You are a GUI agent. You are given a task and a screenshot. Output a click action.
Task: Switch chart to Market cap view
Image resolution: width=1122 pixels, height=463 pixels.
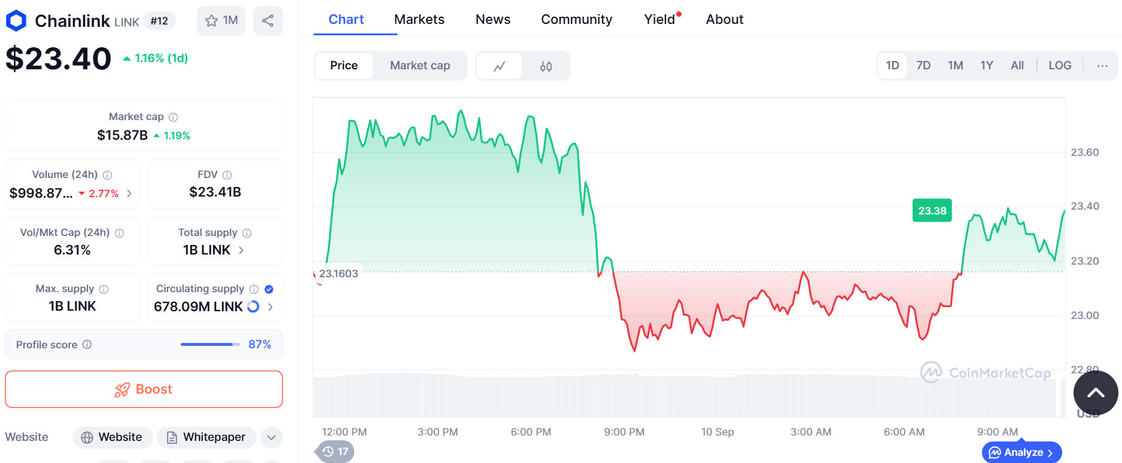pyautogui.click(x=419, y=66)
